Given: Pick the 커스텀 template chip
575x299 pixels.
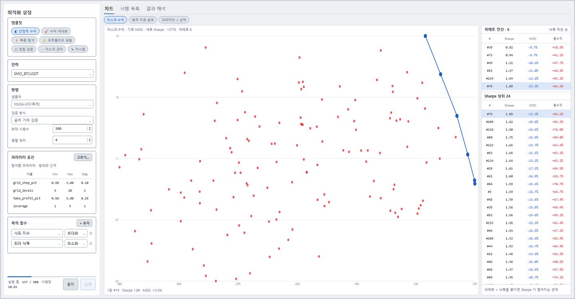Looking at the screenshot, I should tap(78, 49).
